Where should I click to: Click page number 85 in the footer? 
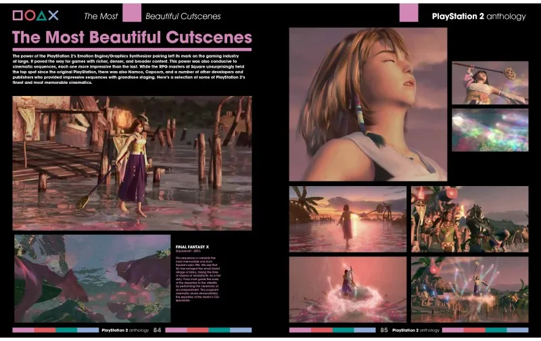point(384,330)
